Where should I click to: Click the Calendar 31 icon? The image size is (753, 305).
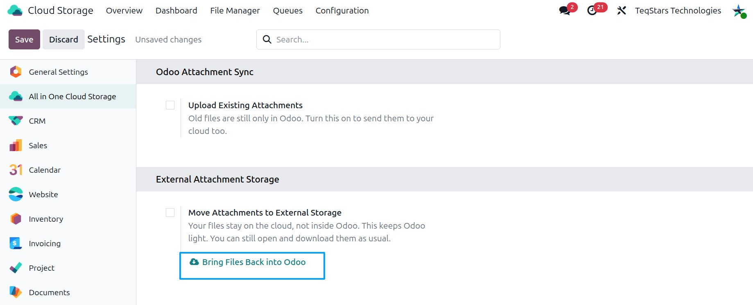click(x=16, y=170)
